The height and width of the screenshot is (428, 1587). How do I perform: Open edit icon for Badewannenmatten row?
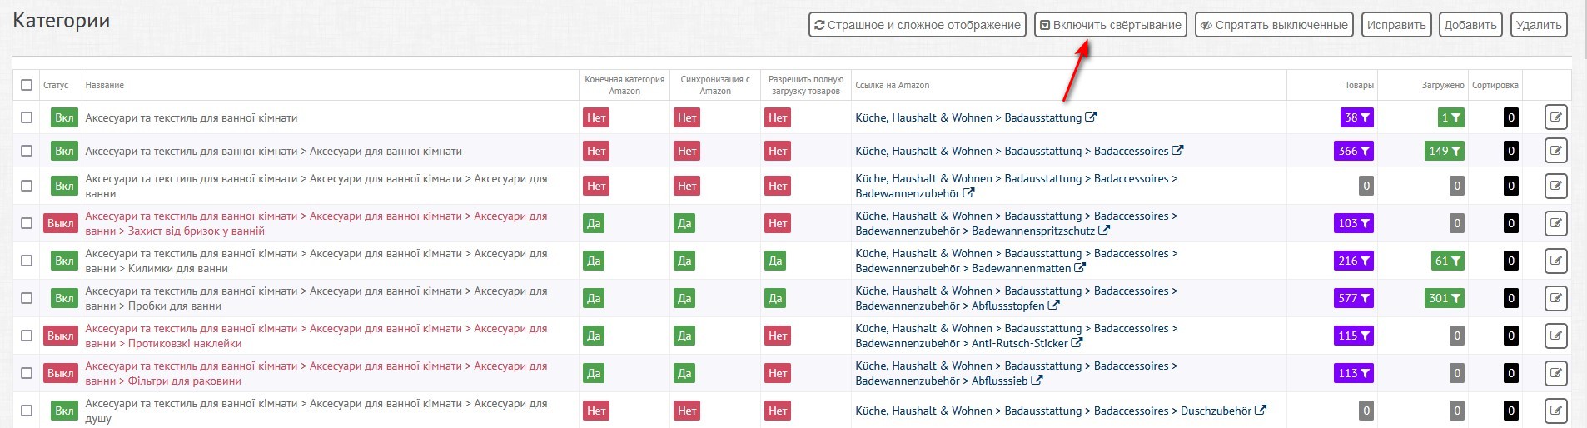1555,261
